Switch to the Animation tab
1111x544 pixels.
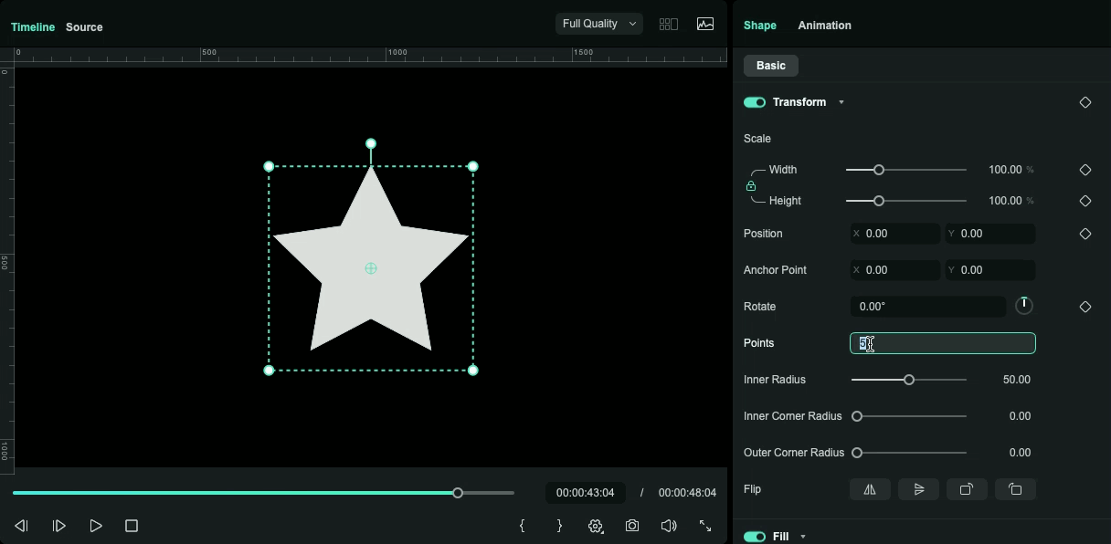824,25
